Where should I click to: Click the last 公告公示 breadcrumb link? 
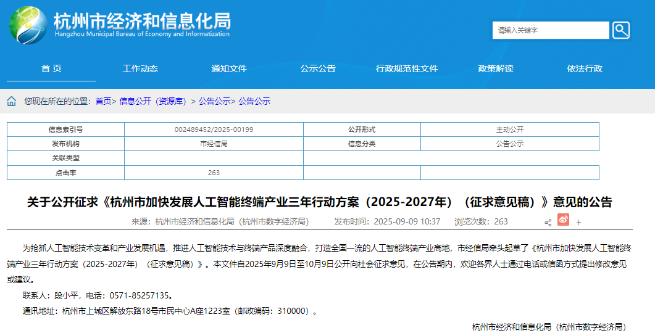point(254,101)
